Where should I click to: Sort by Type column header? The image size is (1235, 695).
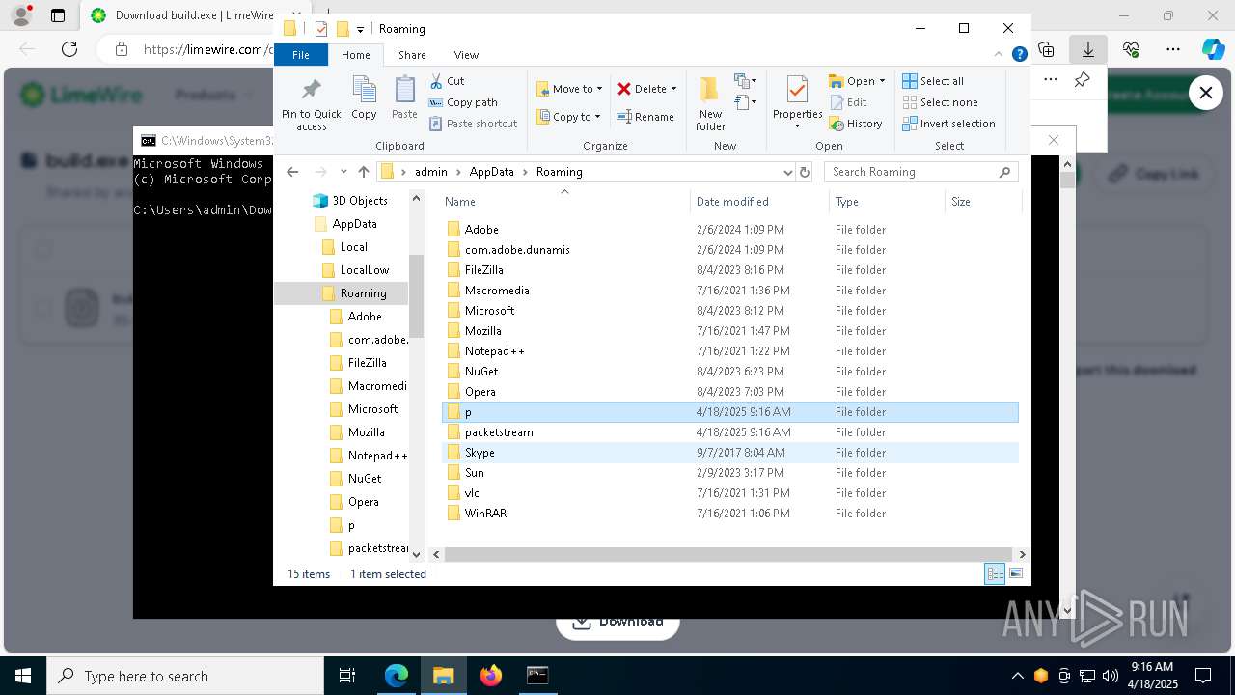pyautogui.click(x=887, y=202)
